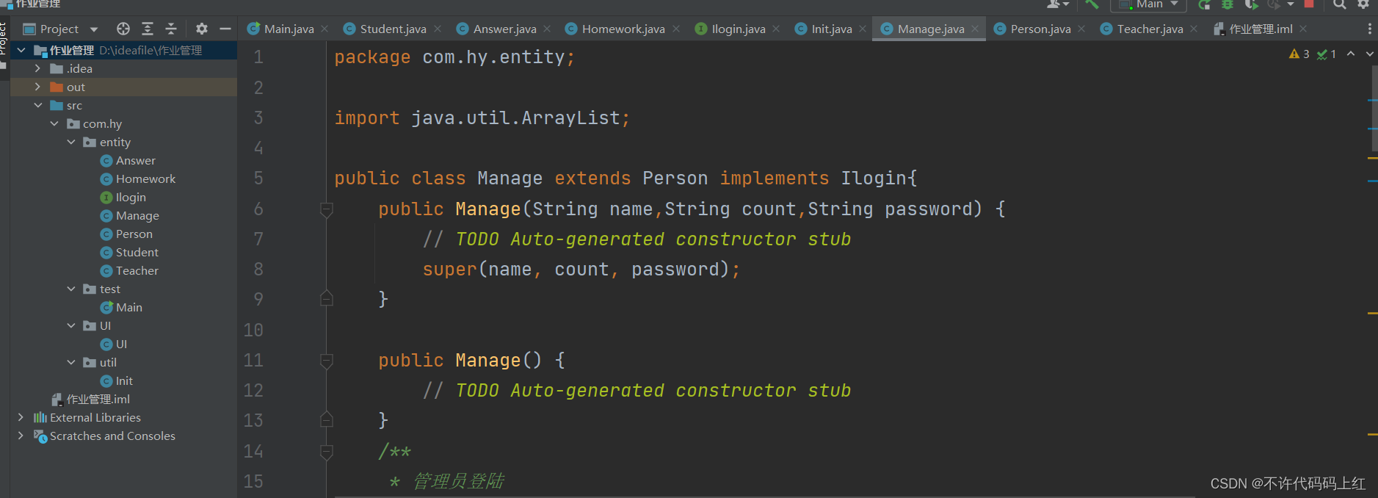Select the Manage class in project tree
The image size is (1378, 498).
click(x=130, y=215)
